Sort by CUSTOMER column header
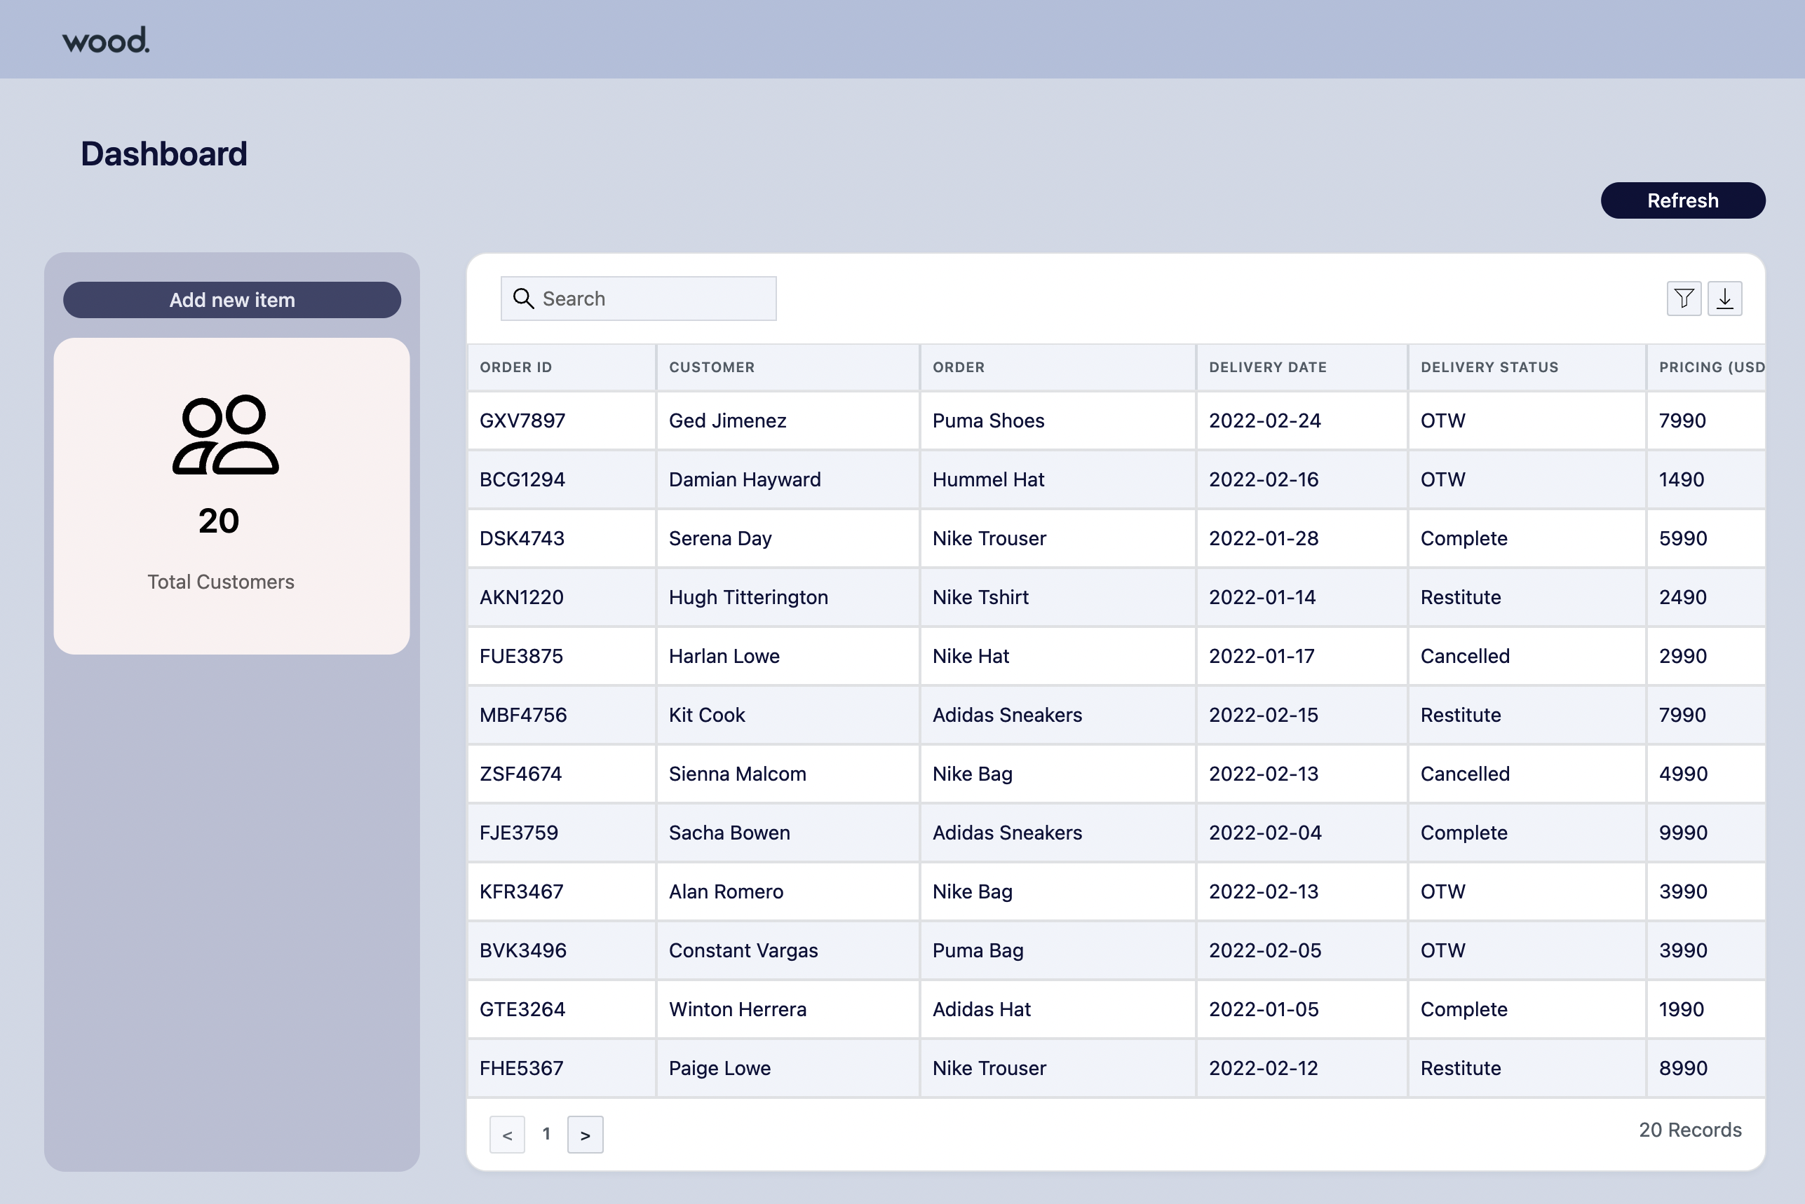This screenshot has height=1204, width=1805. tap(711, 367)
